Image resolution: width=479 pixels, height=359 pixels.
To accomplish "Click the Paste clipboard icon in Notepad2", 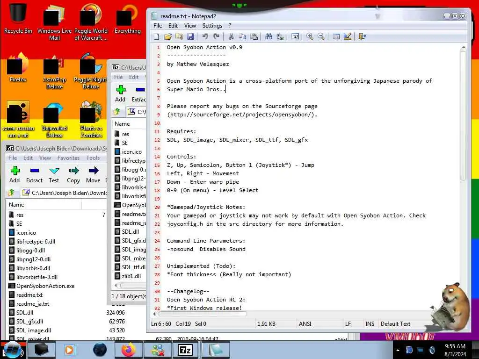I will coord(254,36).
